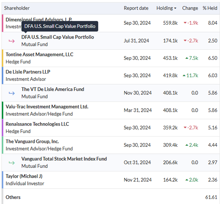Click the 309.4k holding value
Screen dimensions: 220x204
170,145
